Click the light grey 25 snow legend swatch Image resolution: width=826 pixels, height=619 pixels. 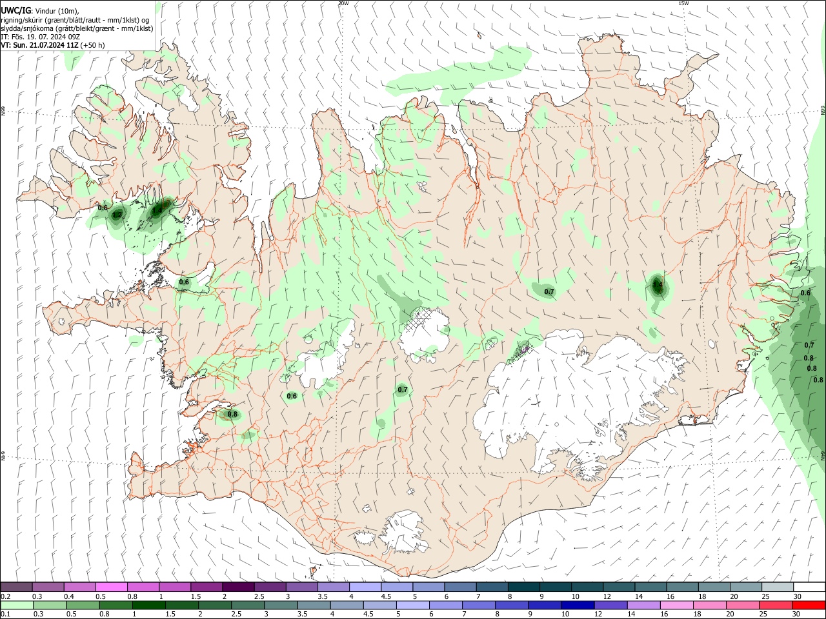(x=778, y=587)
